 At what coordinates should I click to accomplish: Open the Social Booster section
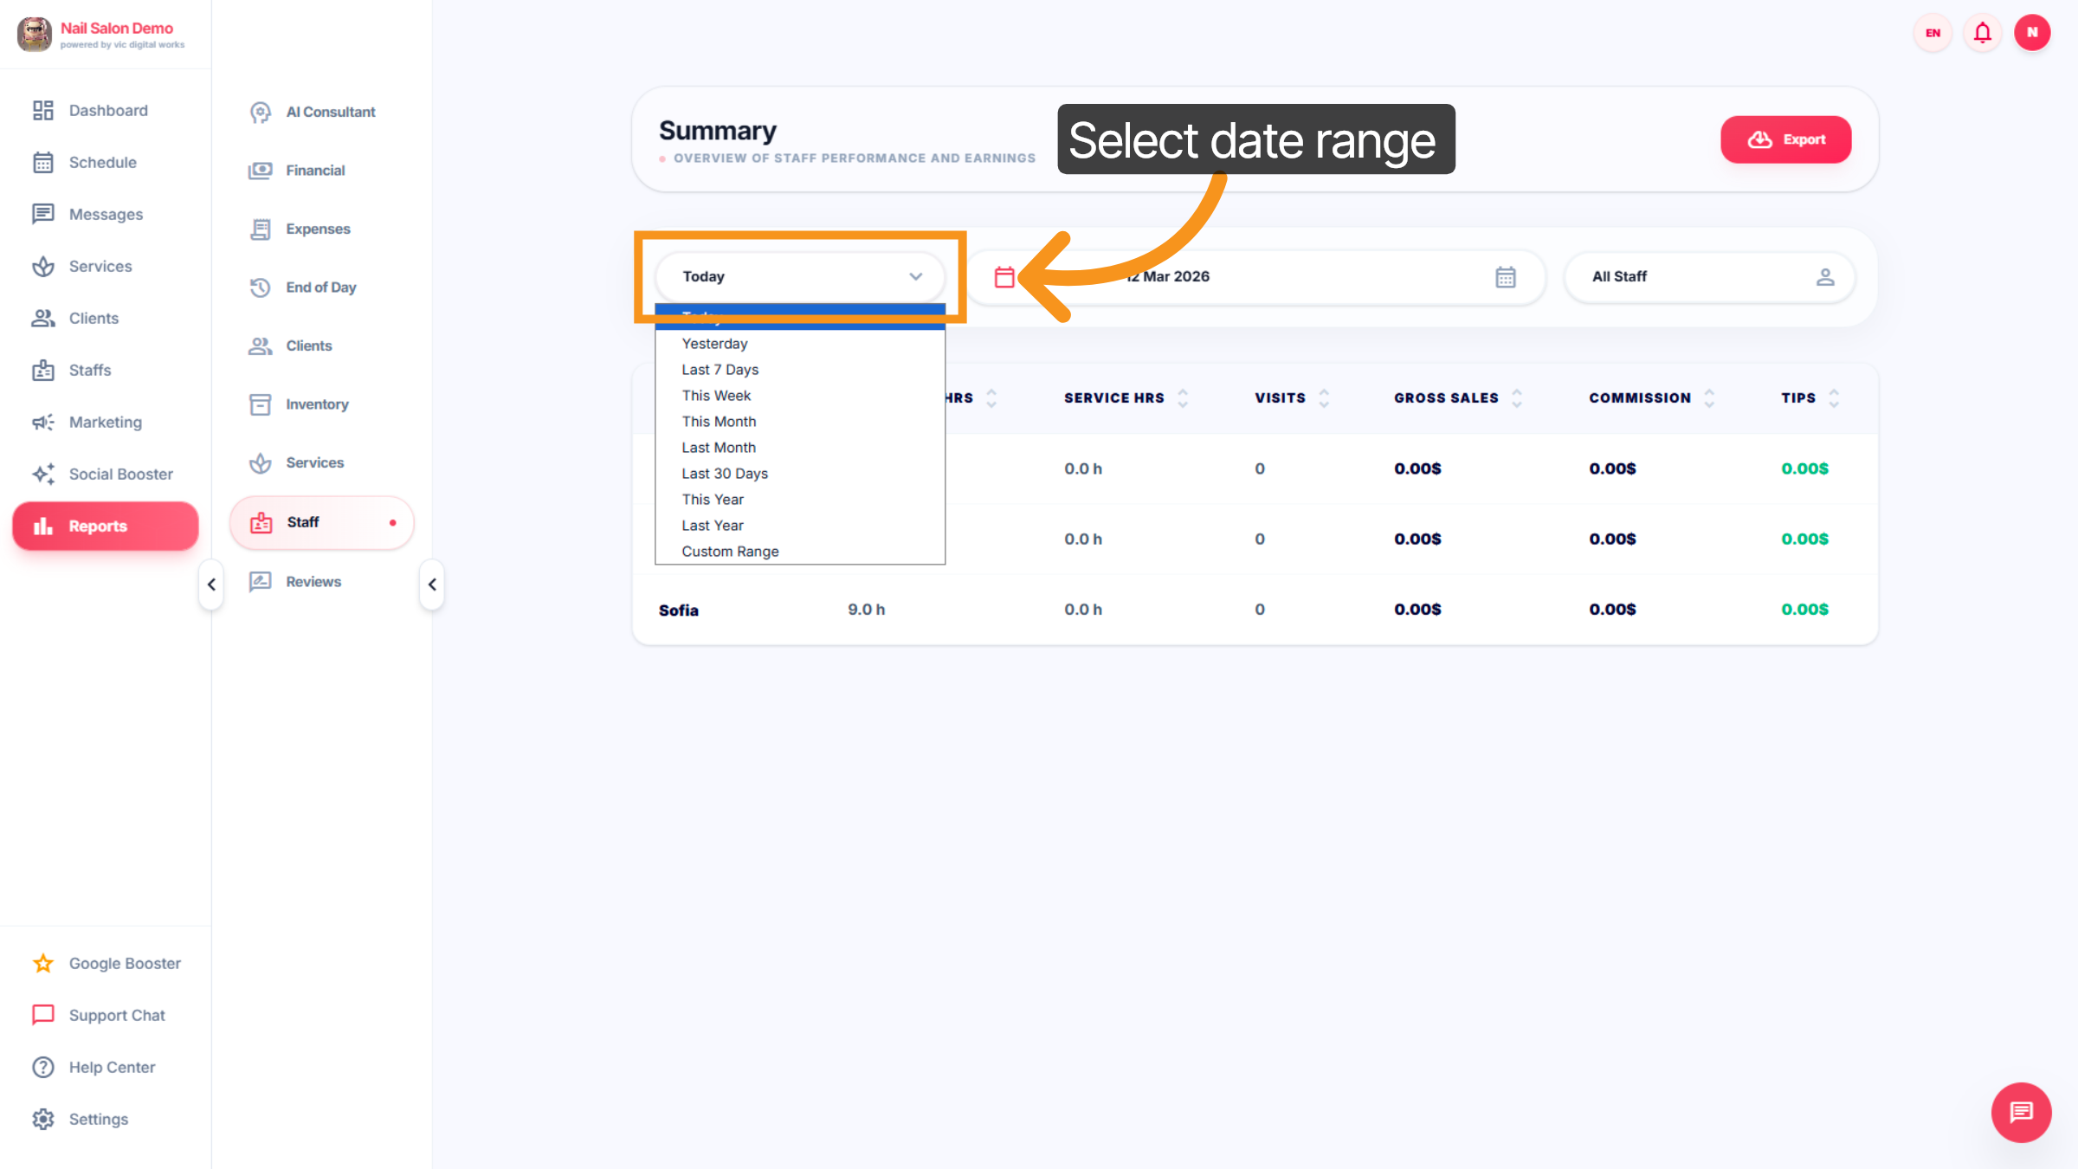coord(120,474)
